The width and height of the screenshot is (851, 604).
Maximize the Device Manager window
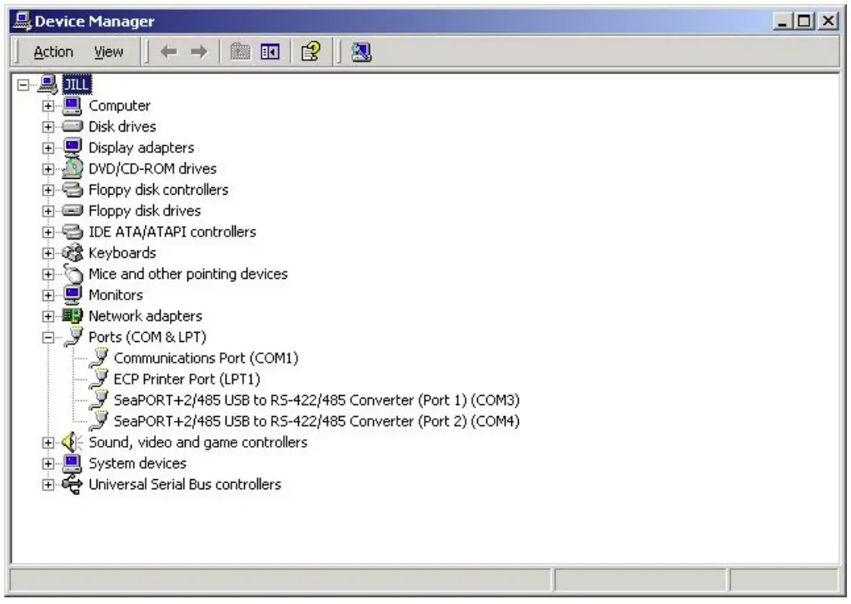[804, 21]
